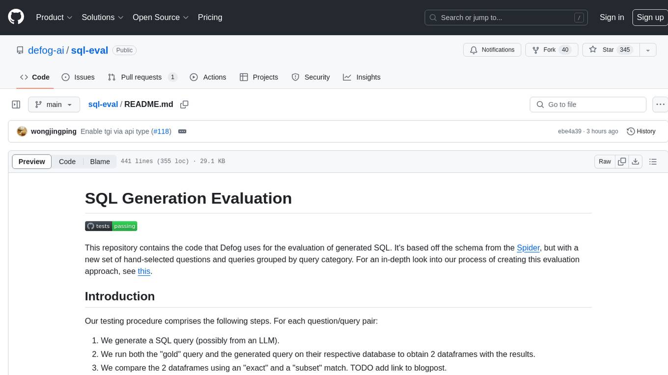View the file History
The width and height of the screenshot is (668, 375).
click(x=641, y=132)
